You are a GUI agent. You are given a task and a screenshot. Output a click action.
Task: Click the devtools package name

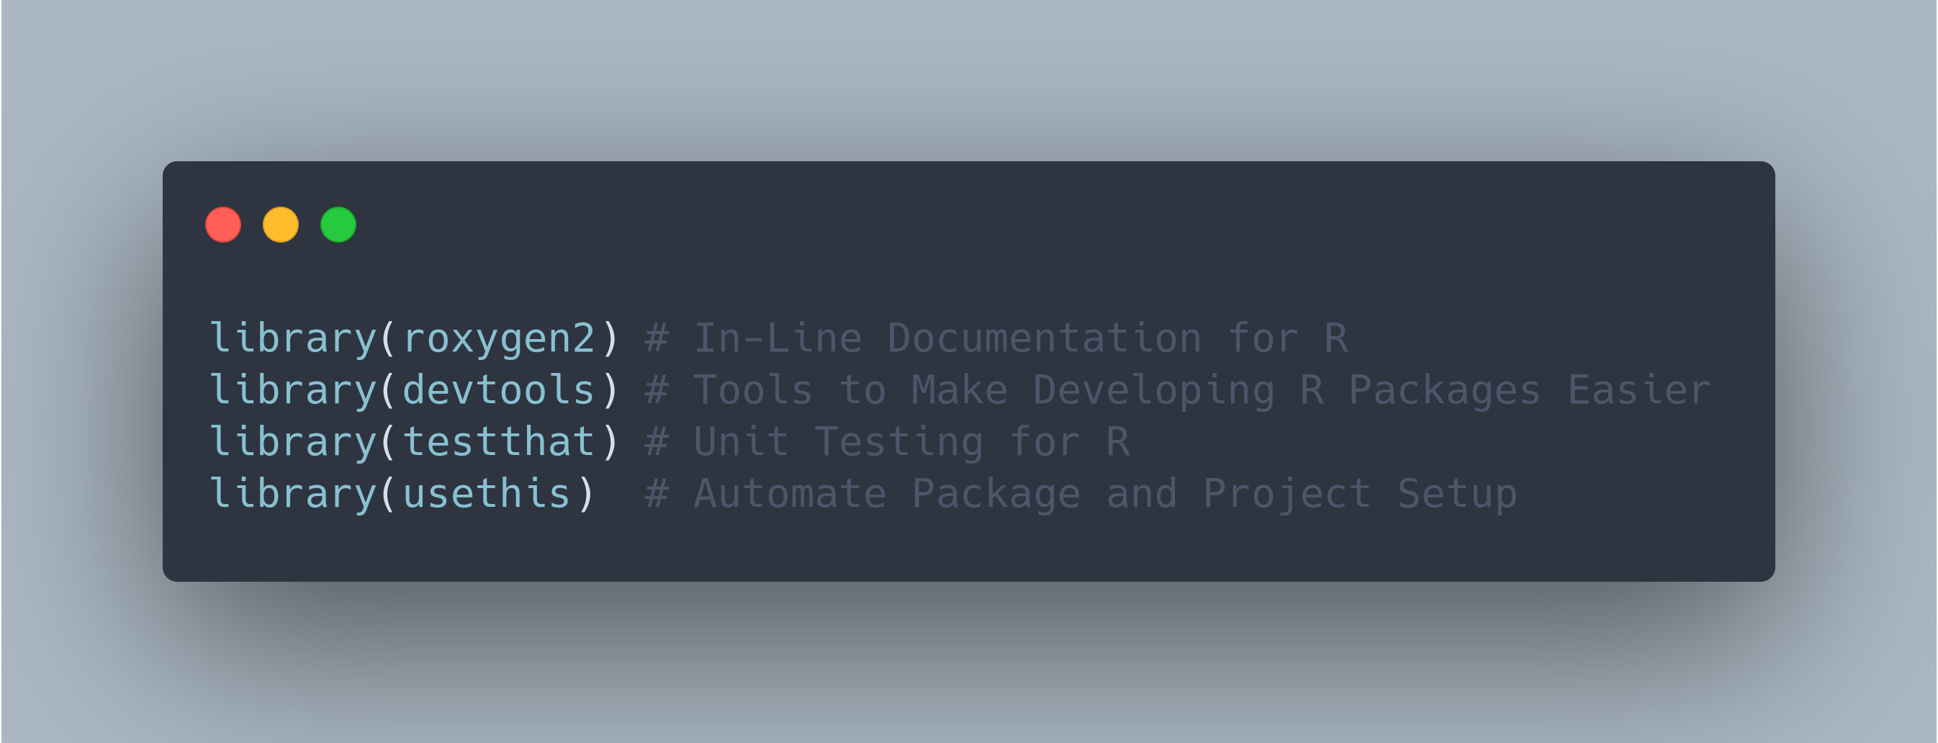[500, 390]
